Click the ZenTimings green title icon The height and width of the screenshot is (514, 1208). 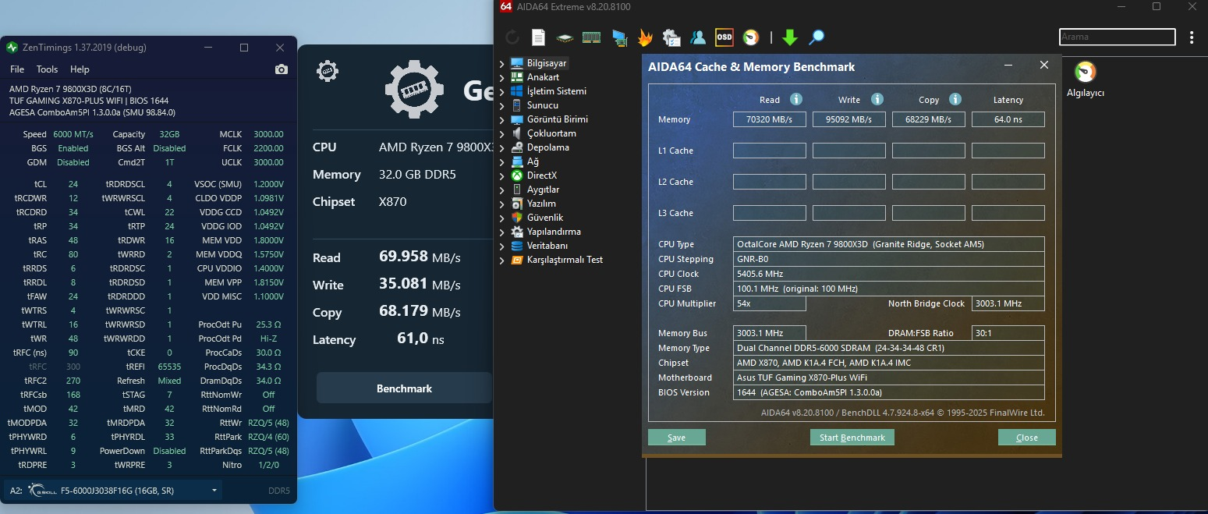click(x=12, y=48)
